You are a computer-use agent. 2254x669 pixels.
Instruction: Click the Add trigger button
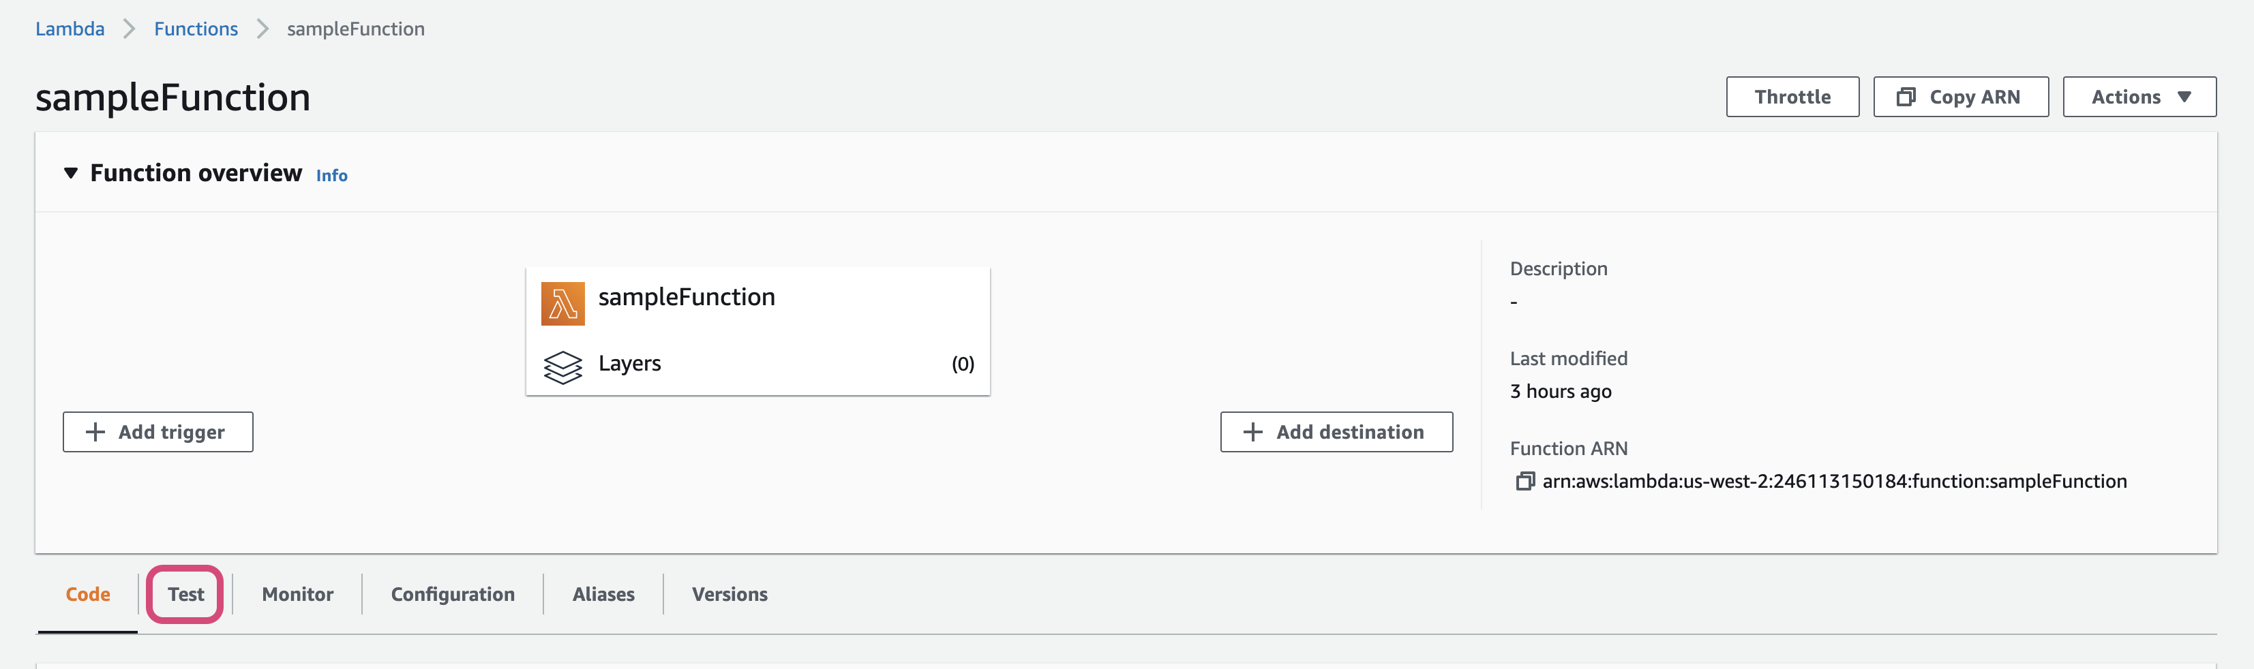pyautogui.click(x=158, y=432)
